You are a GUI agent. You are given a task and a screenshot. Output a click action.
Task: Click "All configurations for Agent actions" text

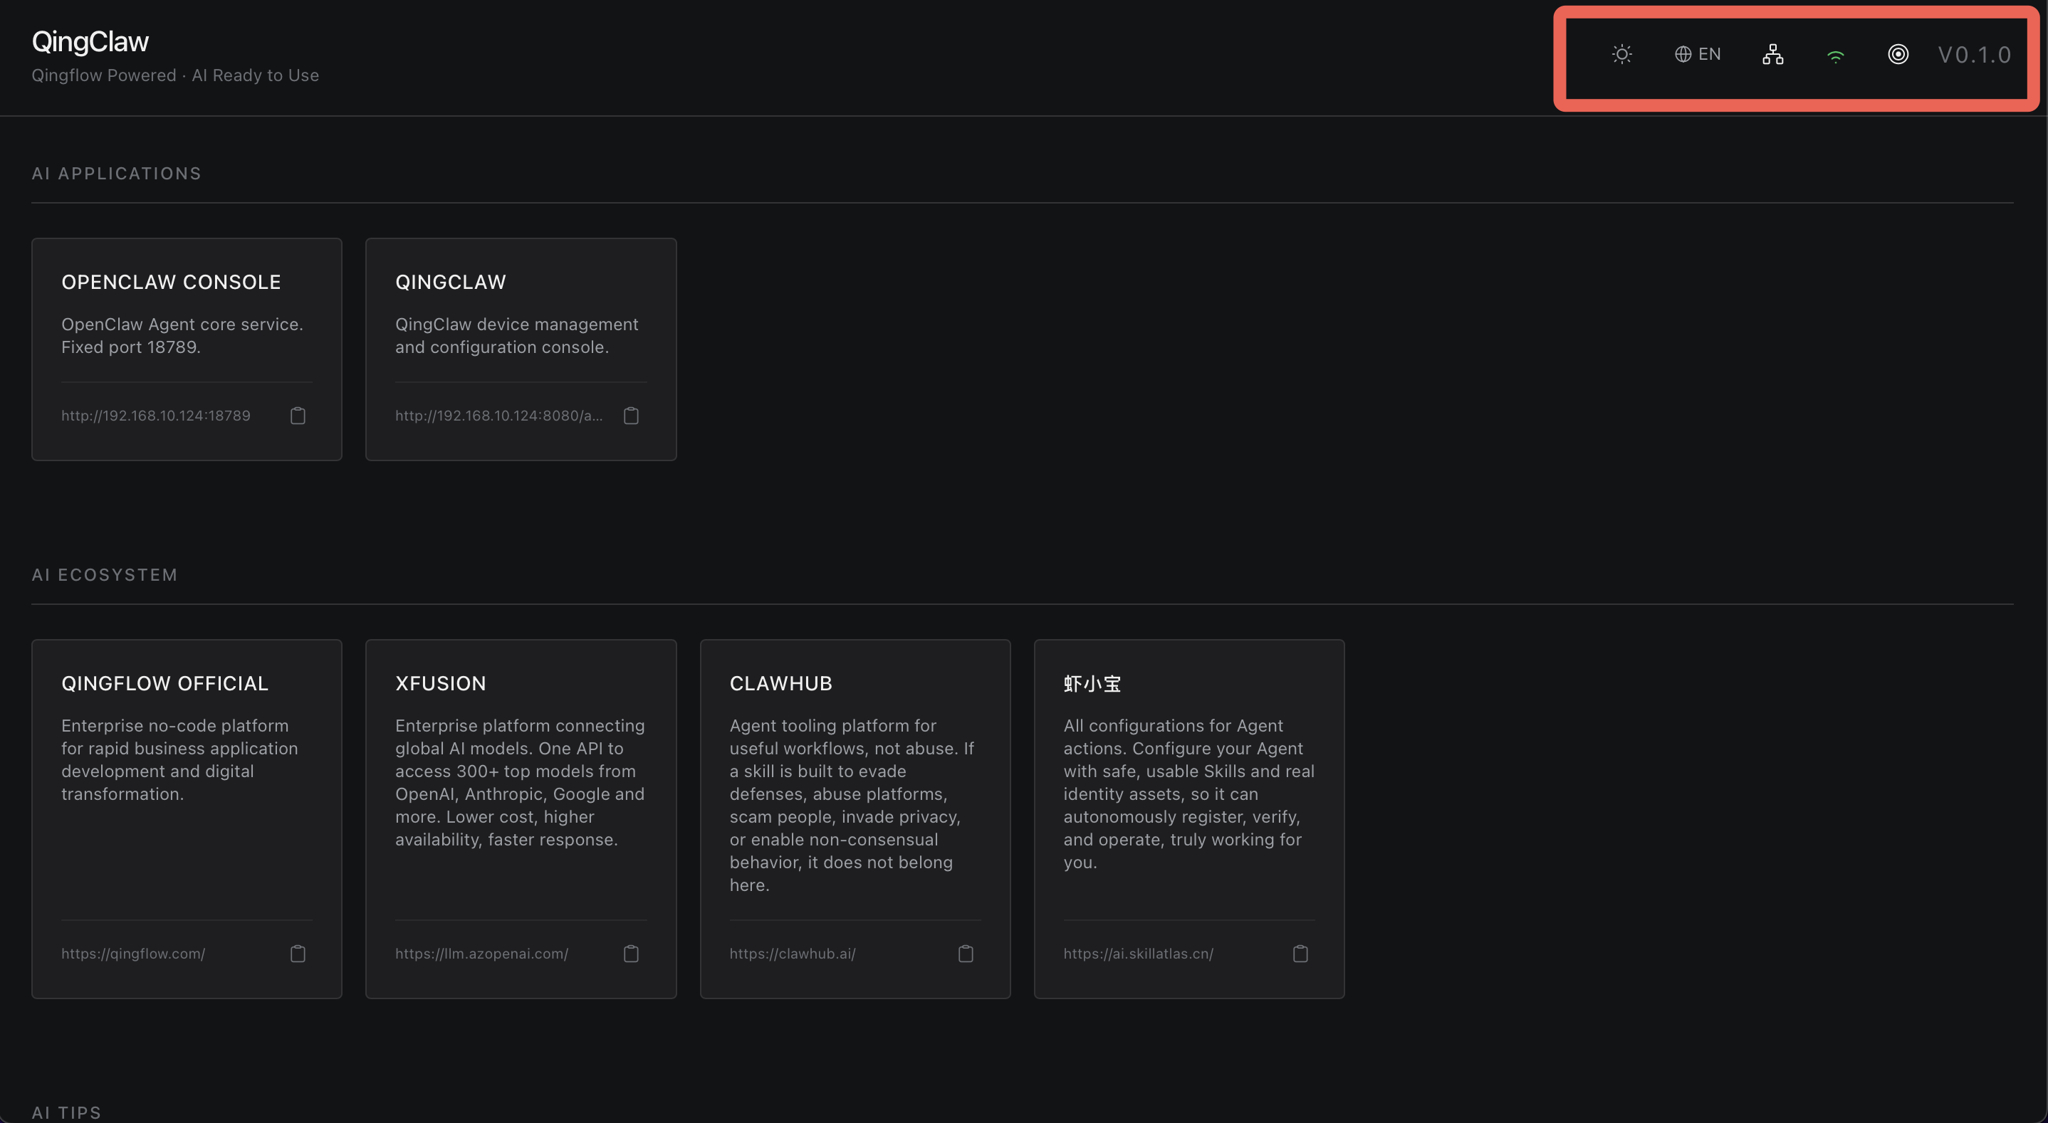(1188, 794)
